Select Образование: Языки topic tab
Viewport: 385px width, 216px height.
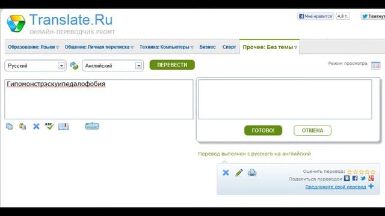point(31,47)
